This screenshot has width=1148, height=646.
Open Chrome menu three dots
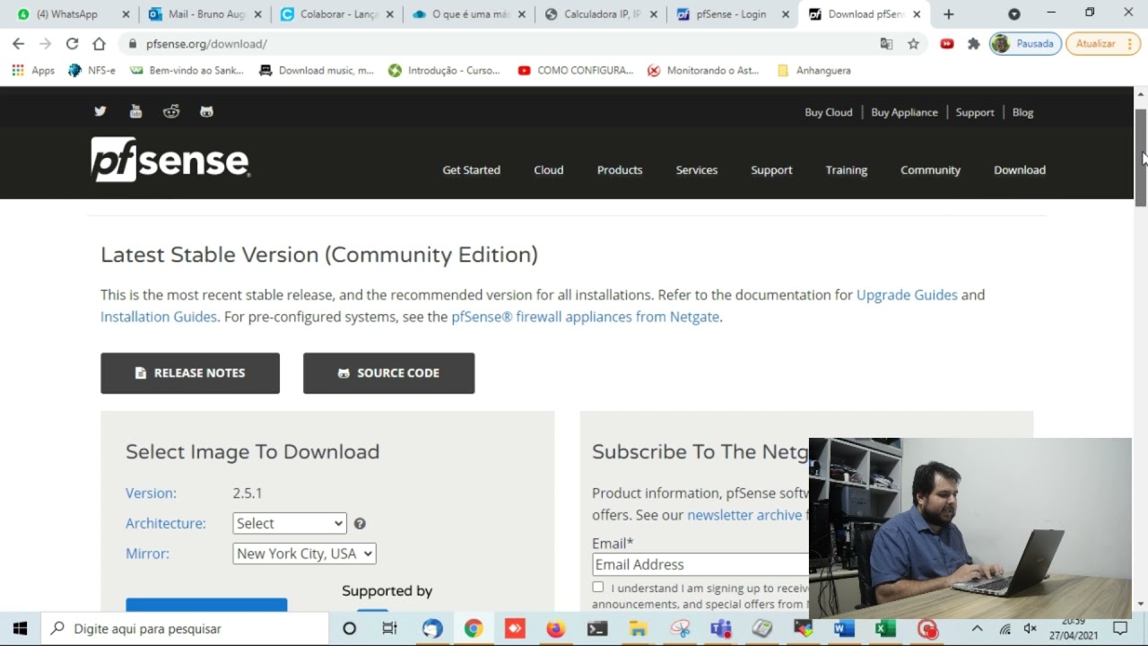tap(1129, 43)
